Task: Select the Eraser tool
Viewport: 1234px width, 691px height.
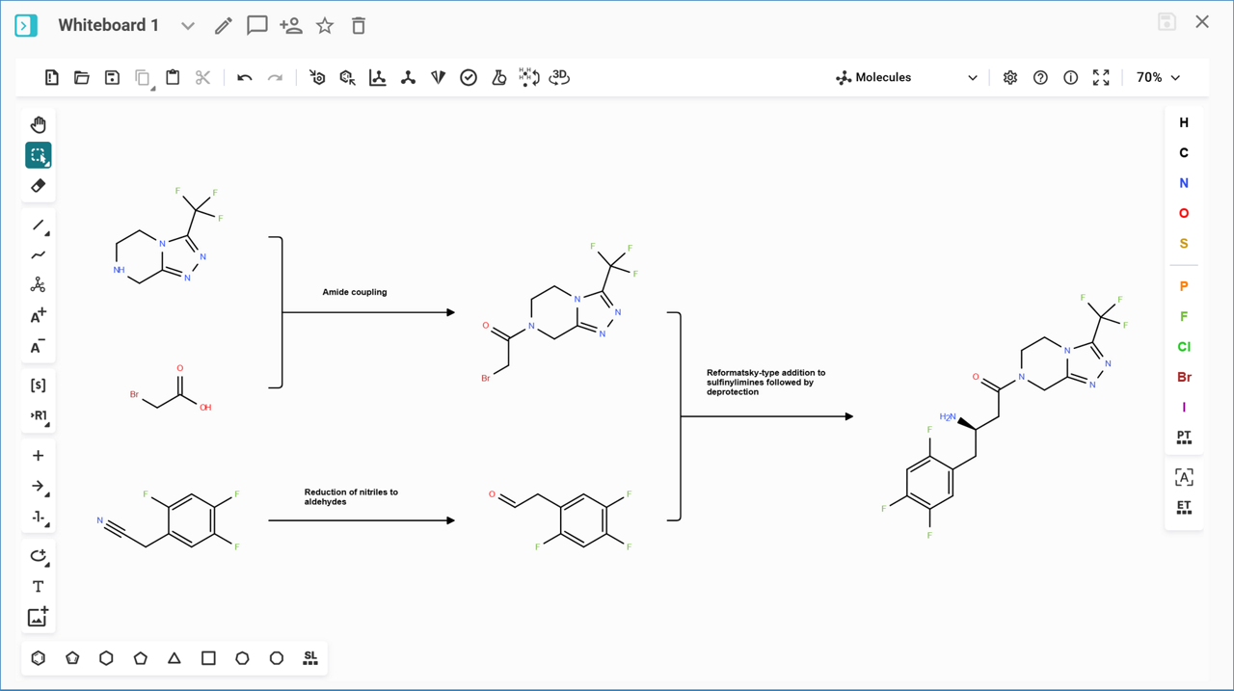Action: pyautogui.click(x=38, y=185)
